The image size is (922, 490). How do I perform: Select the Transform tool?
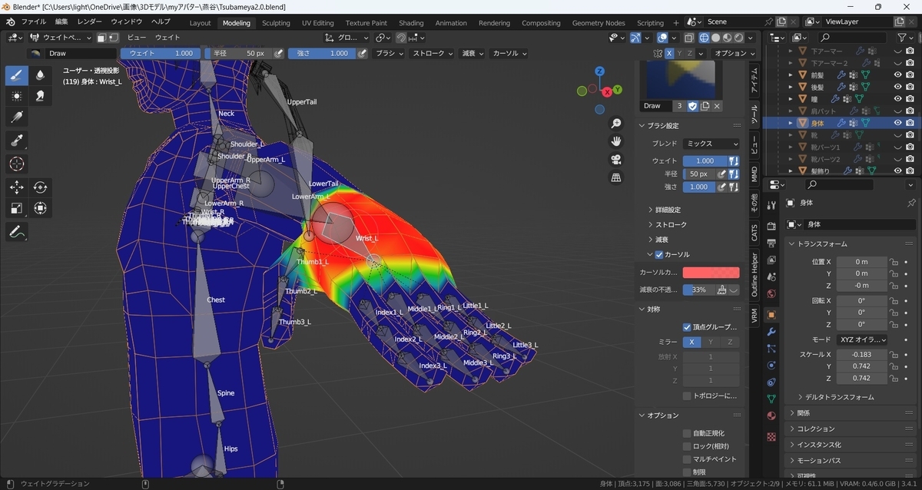click(x=40, y=208)
